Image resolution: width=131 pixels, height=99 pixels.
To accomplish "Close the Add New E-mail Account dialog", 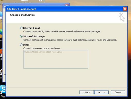I will (125, 9).
